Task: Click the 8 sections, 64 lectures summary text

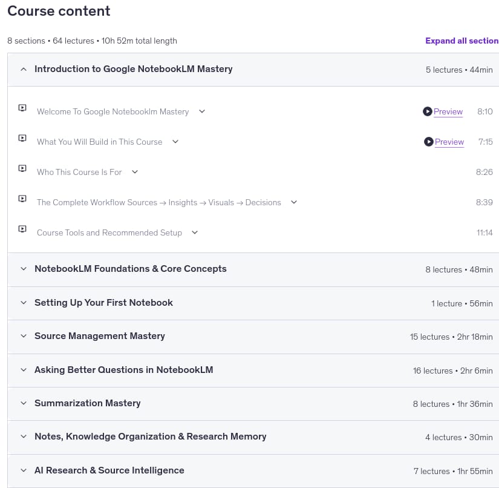Action: pyautogui.click(x=93, y=41)
